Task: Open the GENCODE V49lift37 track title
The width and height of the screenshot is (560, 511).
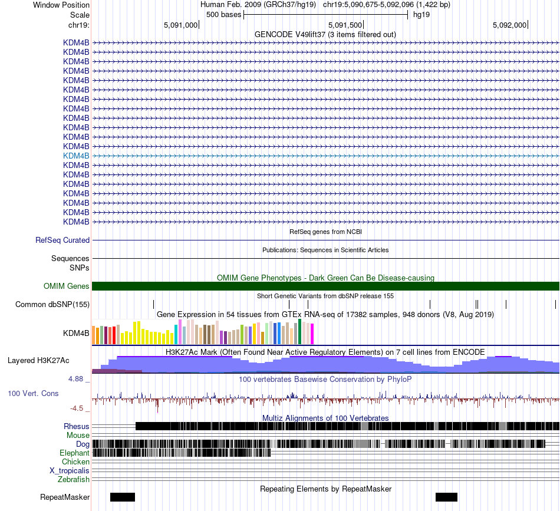Action: pyautogui.click(x=325, y=35)
